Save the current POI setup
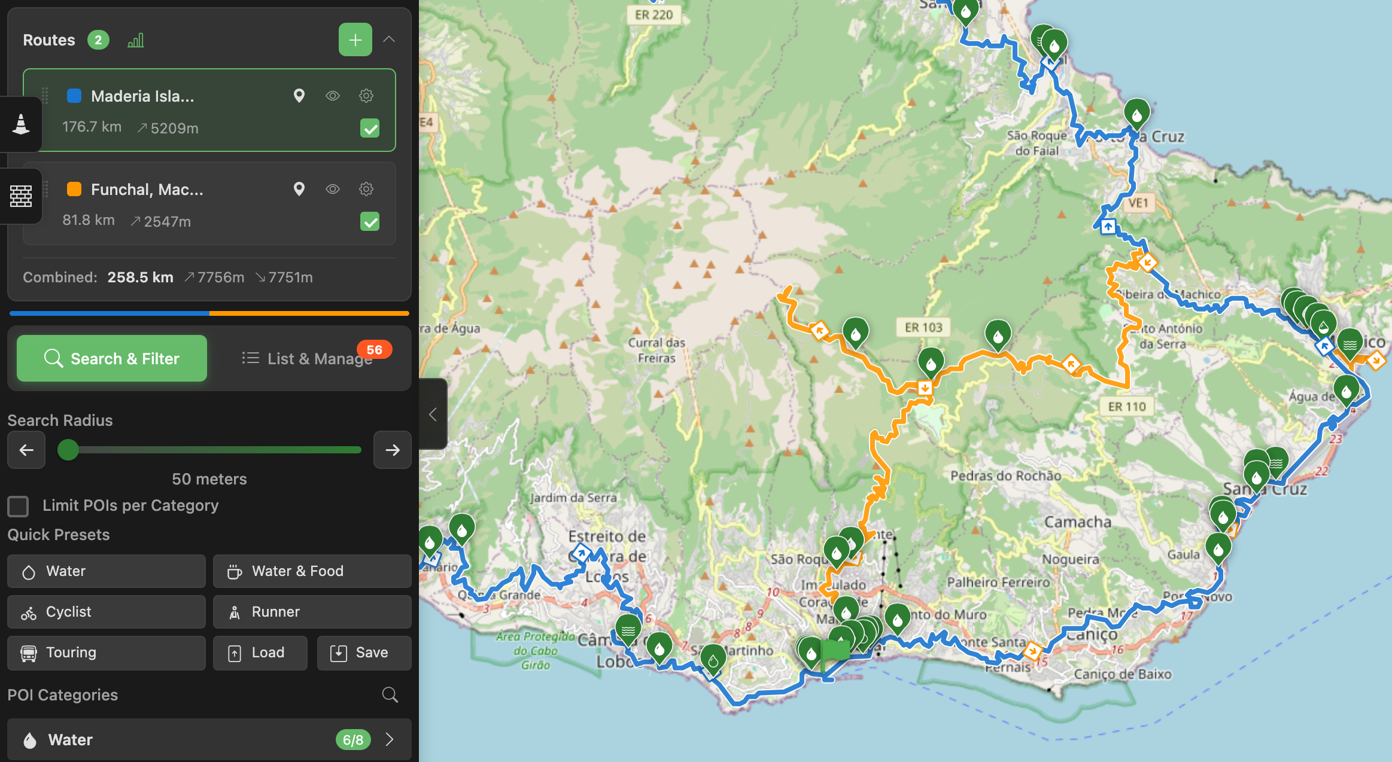This screenshot has height=762, width=1392. pyautogui.click(x=364, y=653)
